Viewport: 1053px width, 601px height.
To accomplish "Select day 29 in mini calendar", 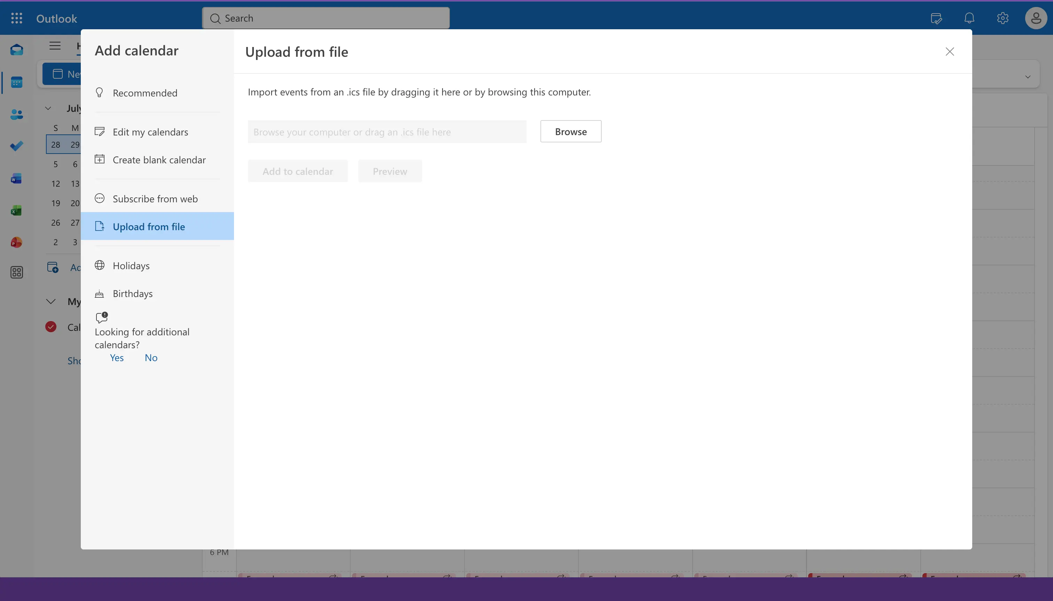I will point(75,145).
